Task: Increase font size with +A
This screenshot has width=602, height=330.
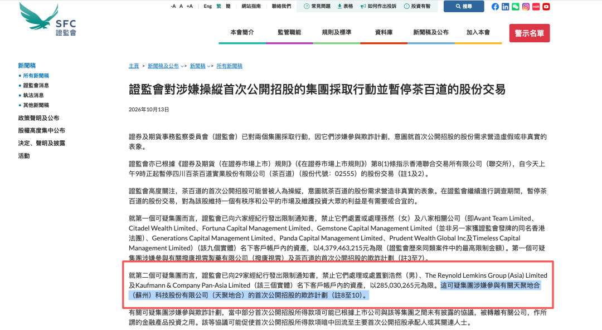Action: click(190, 6)
